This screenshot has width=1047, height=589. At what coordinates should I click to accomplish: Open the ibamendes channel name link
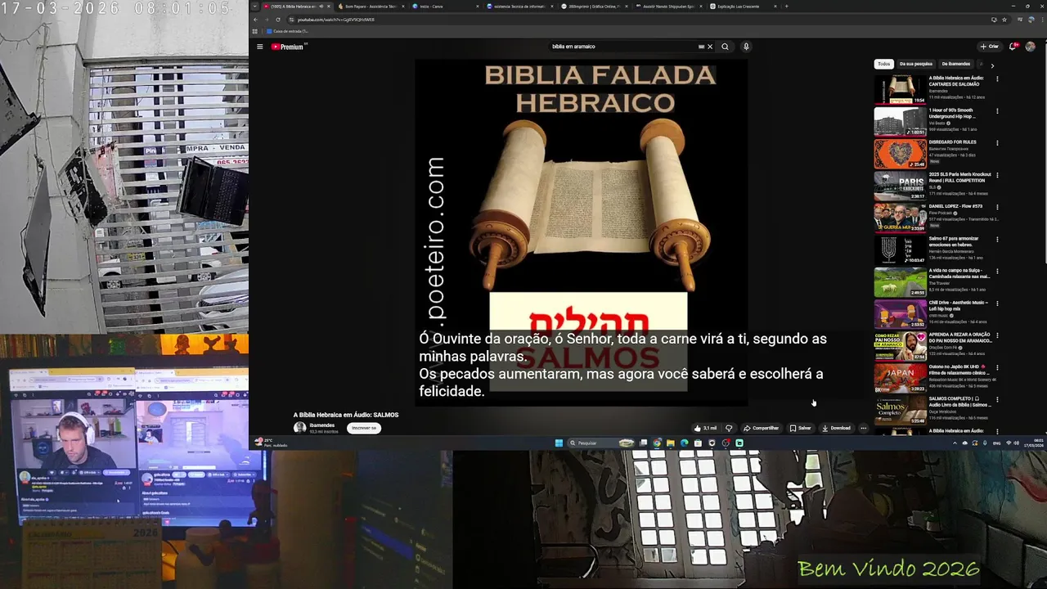322,425
